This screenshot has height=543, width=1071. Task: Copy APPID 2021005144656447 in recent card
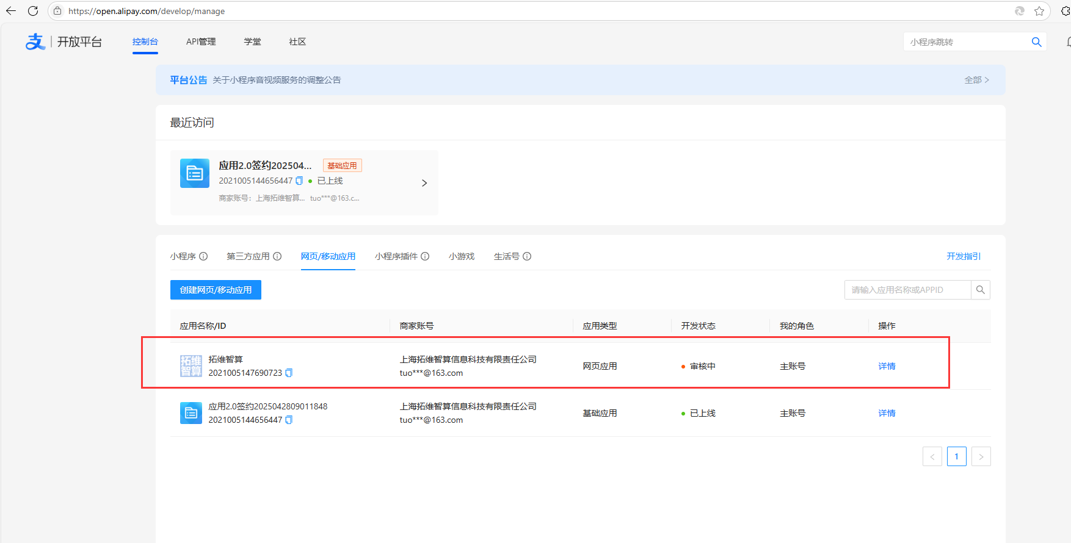point(299,181)
